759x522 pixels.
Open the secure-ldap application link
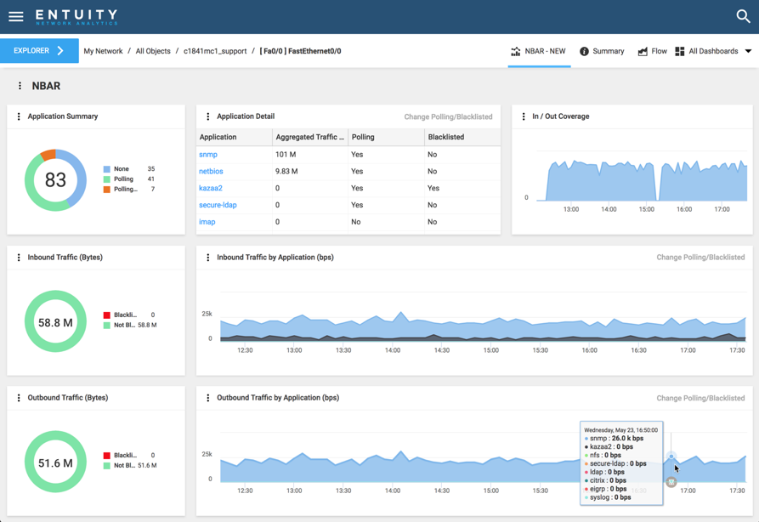click(218, 205)
